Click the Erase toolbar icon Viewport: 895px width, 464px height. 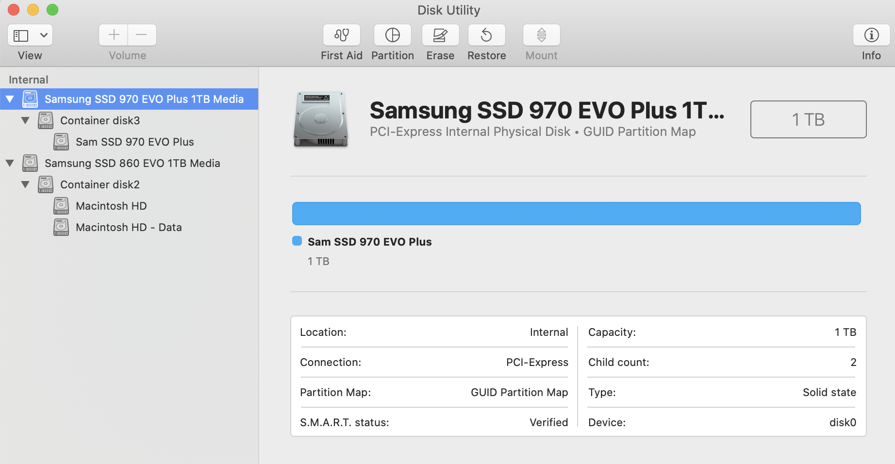(x=440, y=35)
